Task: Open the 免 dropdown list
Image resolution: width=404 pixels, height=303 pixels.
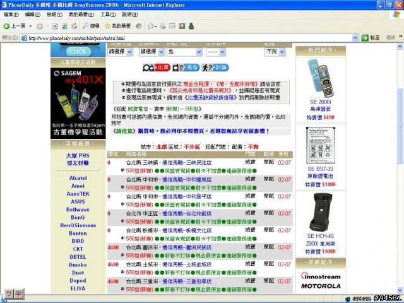Action: 184,52
